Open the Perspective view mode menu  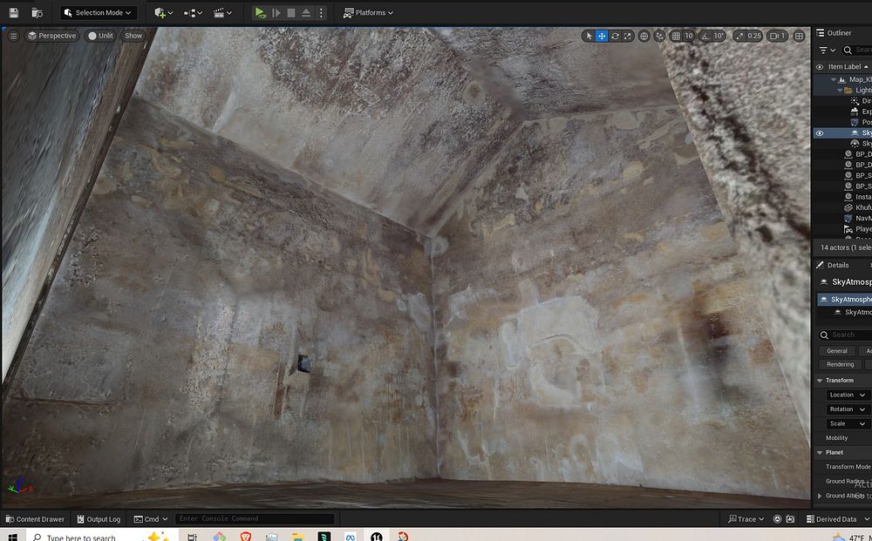pos(51,36)
